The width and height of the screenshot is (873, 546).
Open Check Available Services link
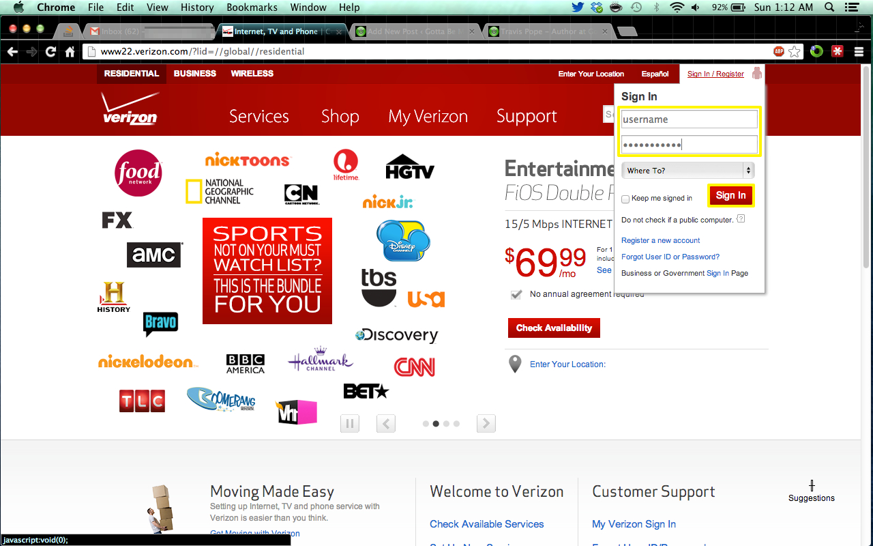pyautogui.click(x=487, y=524)
